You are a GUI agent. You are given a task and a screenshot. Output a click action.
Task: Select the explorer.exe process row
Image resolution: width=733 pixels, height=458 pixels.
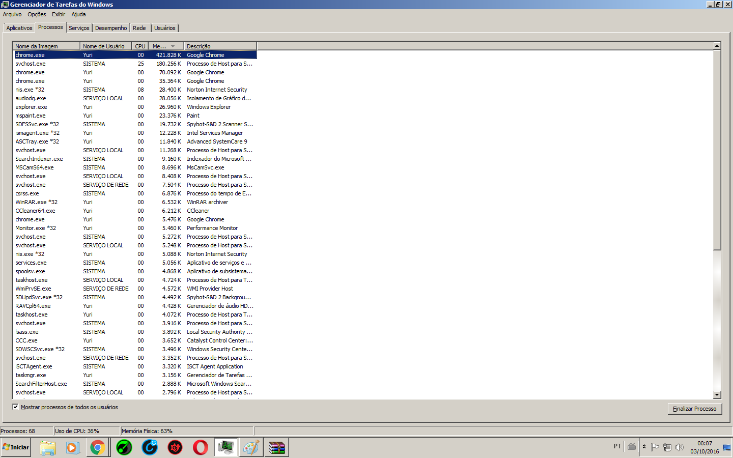(x=135, y=107)
